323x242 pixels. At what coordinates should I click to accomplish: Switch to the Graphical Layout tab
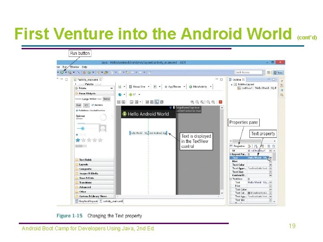click(86, 201)
